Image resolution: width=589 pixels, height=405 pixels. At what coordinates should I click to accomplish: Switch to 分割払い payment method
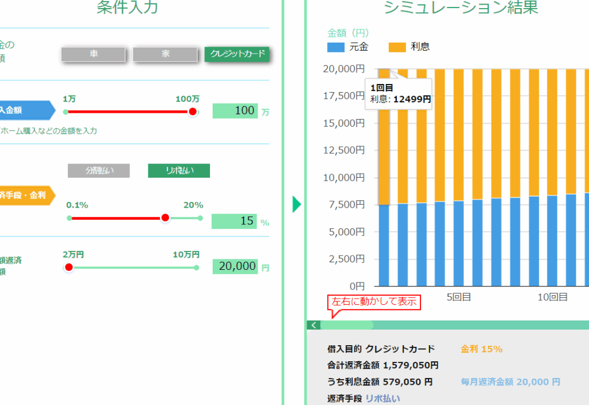[98, 171]
